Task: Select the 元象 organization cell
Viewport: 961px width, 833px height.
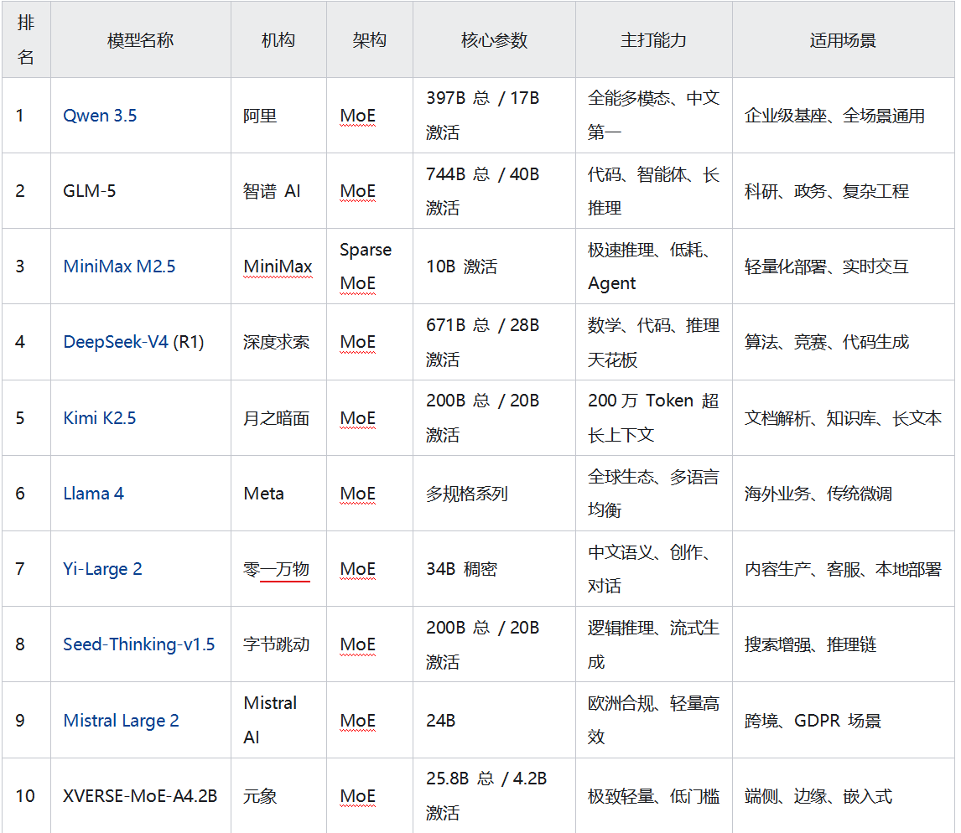Action: pyautogui.click(x=279, y=795)
